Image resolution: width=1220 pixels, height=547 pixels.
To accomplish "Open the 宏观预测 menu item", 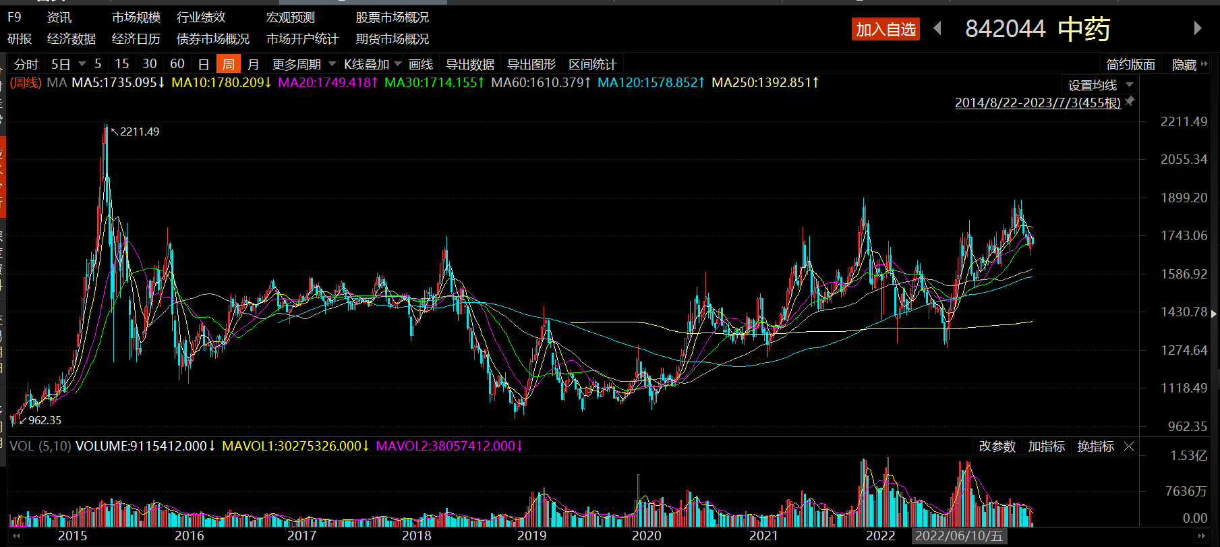I will (x=291, y=18).
